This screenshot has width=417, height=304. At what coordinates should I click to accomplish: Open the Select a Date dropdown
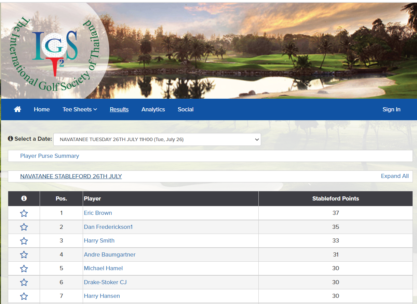pos(157,139)
